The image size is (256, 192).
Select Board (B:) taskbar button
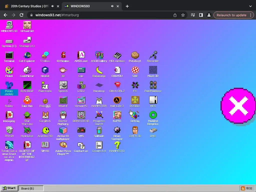coord(31,188)
